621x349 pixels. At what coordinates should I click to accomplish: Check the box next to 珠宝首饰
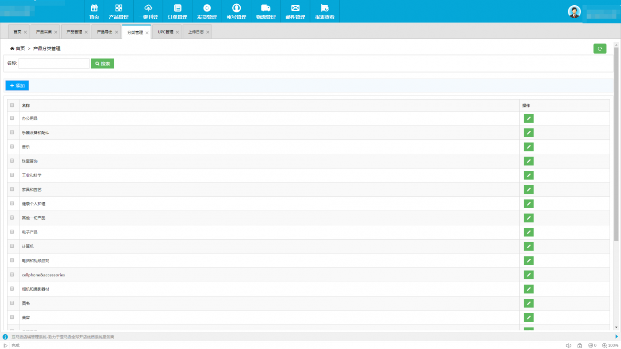(x=12, y=161)
